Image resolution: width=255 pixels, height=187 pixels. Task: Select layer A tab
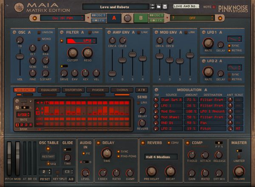(114, 18)
